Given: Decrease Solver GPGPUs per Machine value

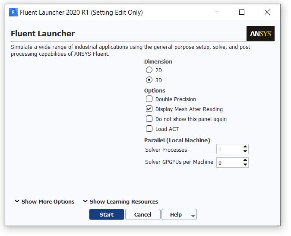Looking at the screenshot, I should pos(245,165).
